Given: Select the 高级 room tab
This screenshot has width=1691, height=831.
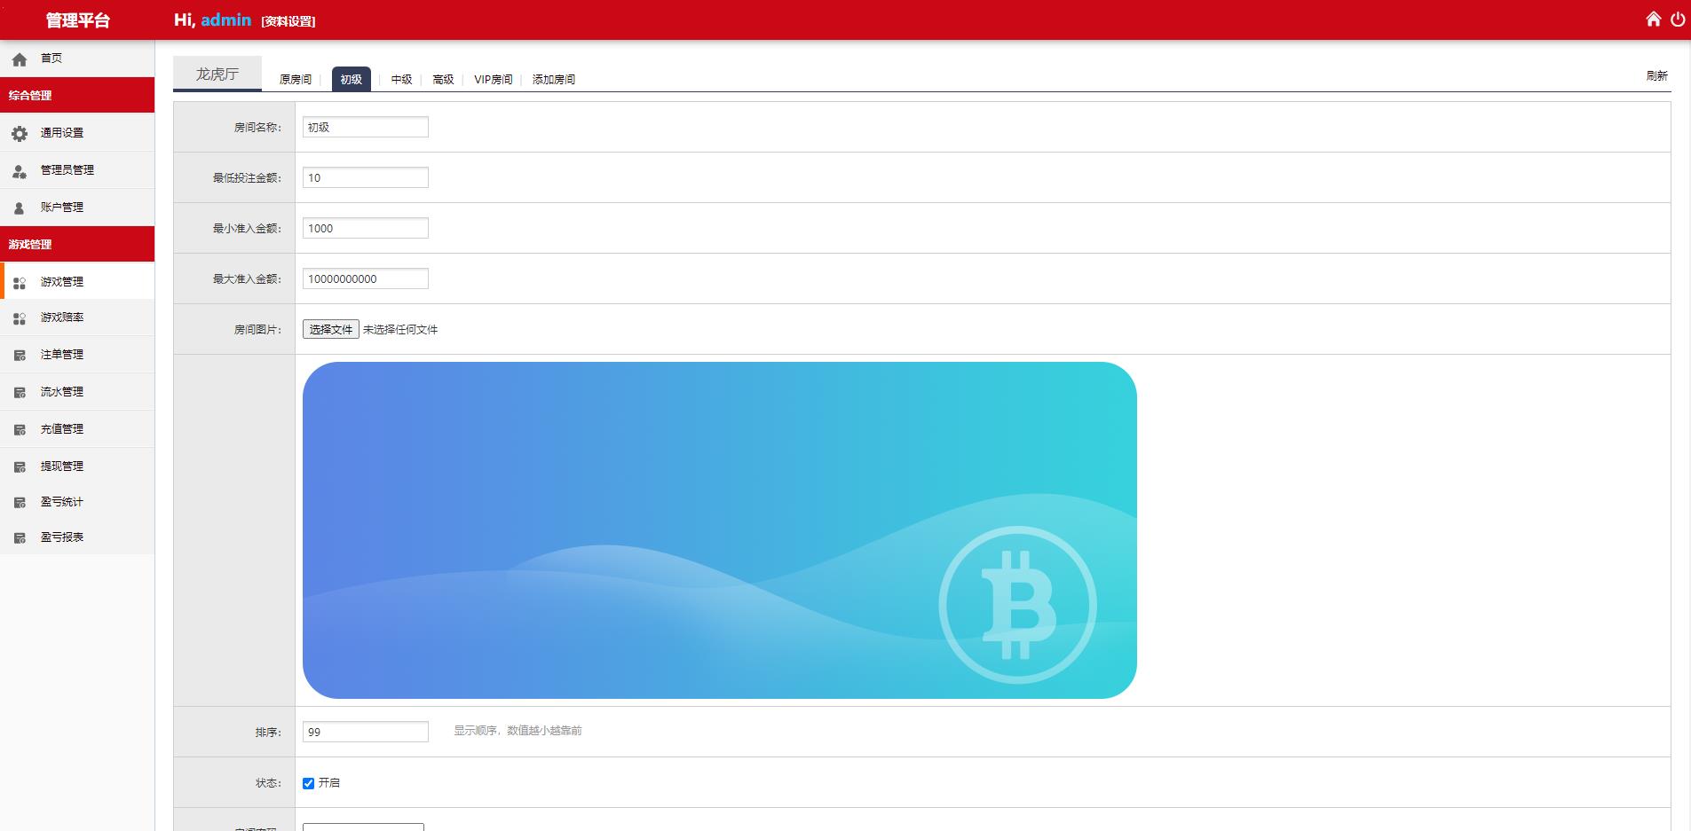Looking at the screenshot, I should tap(443, 80).
